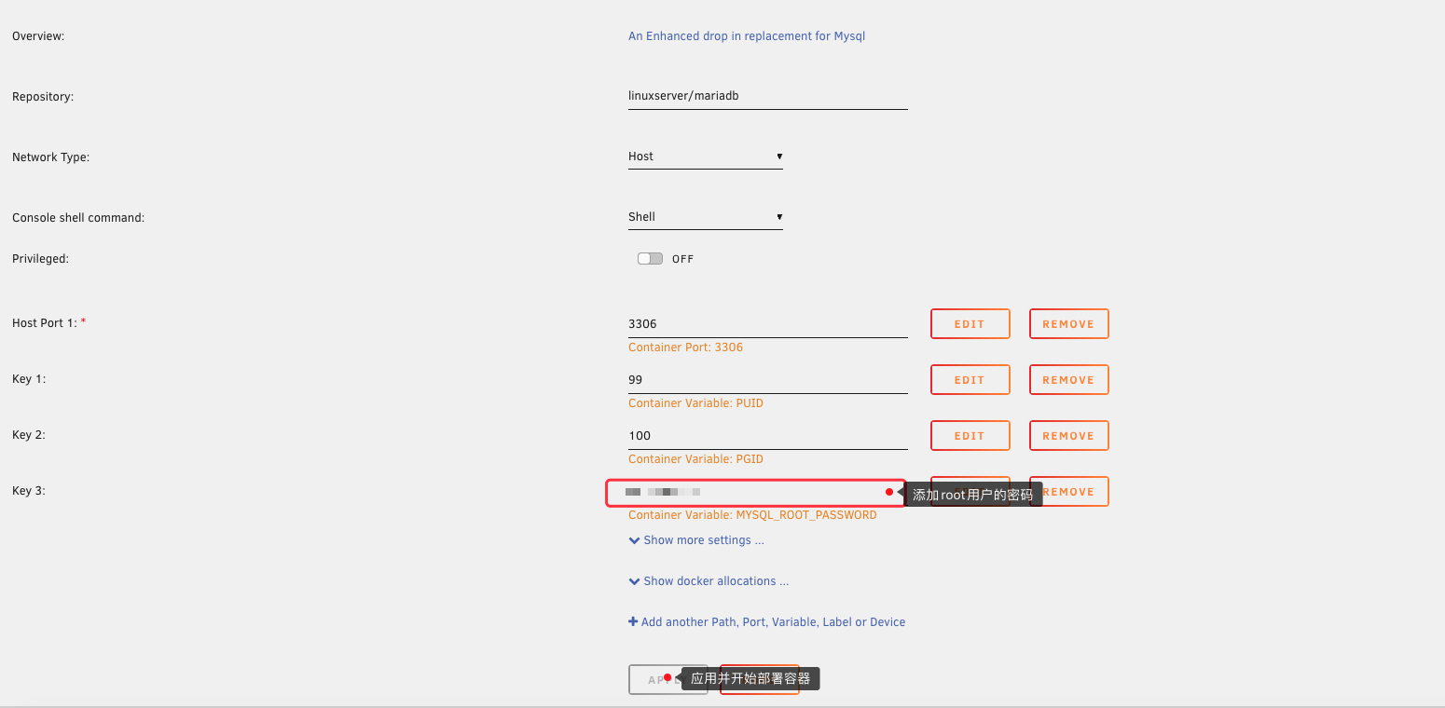This screenshot has height=708, width=1445.
Task: Click the Key 2 field with value 100
Action: coord(768,436)
